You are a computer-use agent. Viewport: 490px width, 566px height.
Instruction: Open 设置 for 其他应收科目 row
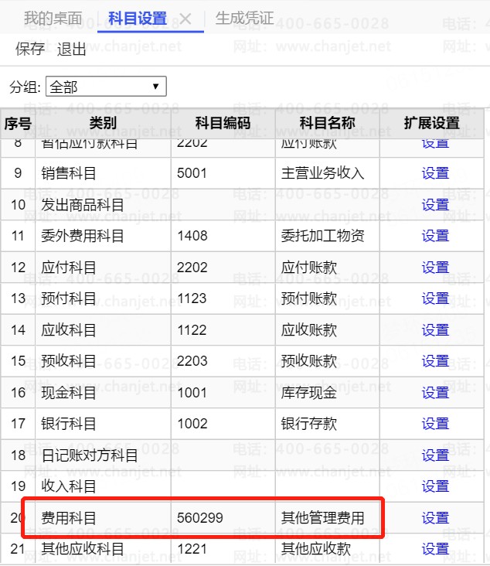coord(435,549)
